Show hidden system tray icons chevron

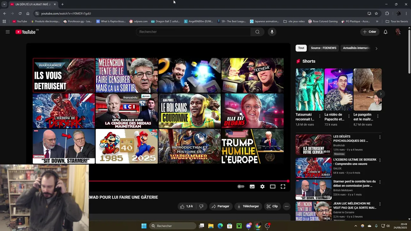355,226
